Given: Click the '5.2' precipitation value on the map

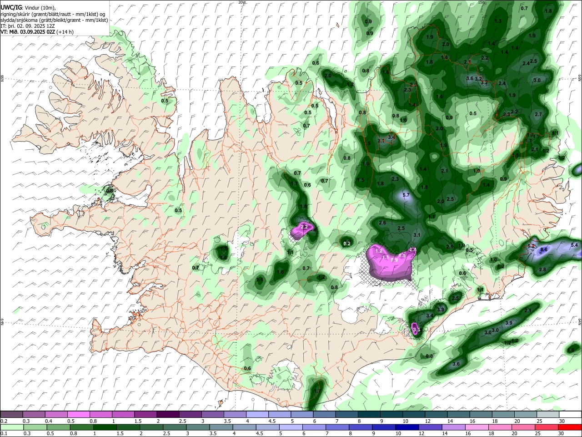Looking at the screenshot, I should [531, 246].
